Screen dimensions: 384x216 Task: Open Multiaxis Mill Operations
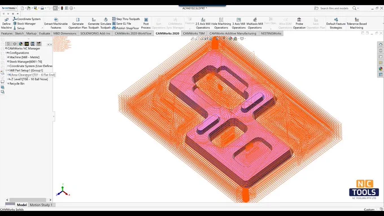tap(255, 24)
